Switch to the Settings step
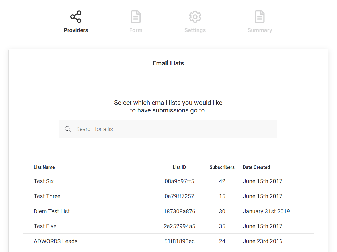This screenshot has height=252, width=337. point(195,30)
